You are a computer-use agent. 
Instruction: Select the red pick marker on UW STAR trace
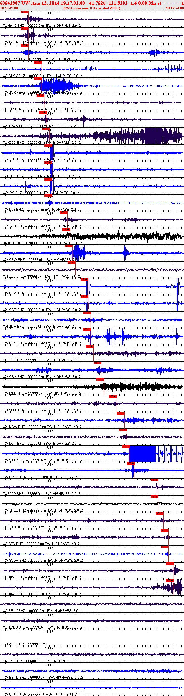pyautogui.click(x=126, y=447)
